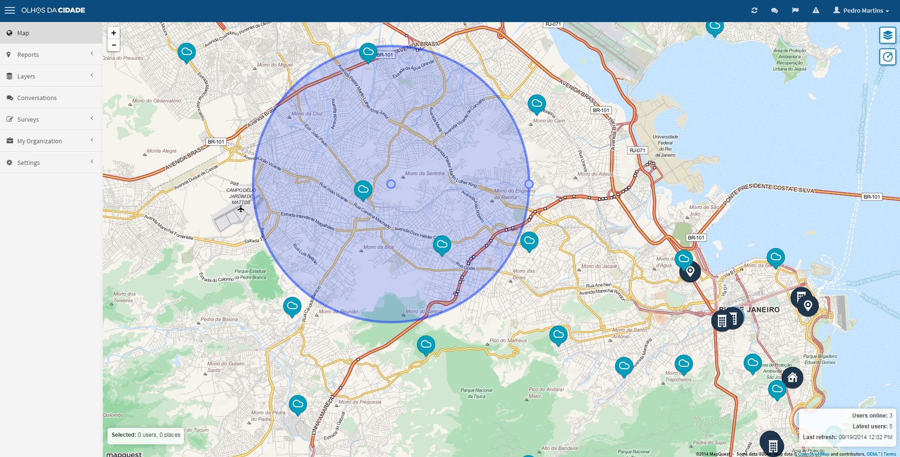The image size is (900, 457).
Task: Click the circle center handle
Action: tap(391, 184)
